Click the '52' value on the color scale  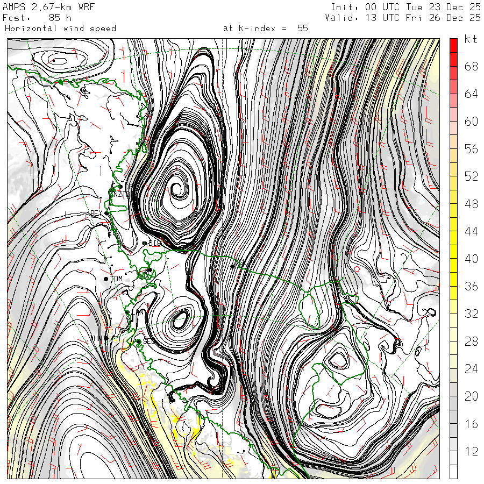click(471, 176)
